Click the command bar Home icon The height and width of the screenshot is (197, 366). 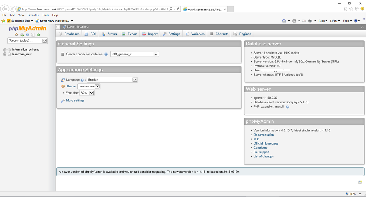(x=284, y=21)
